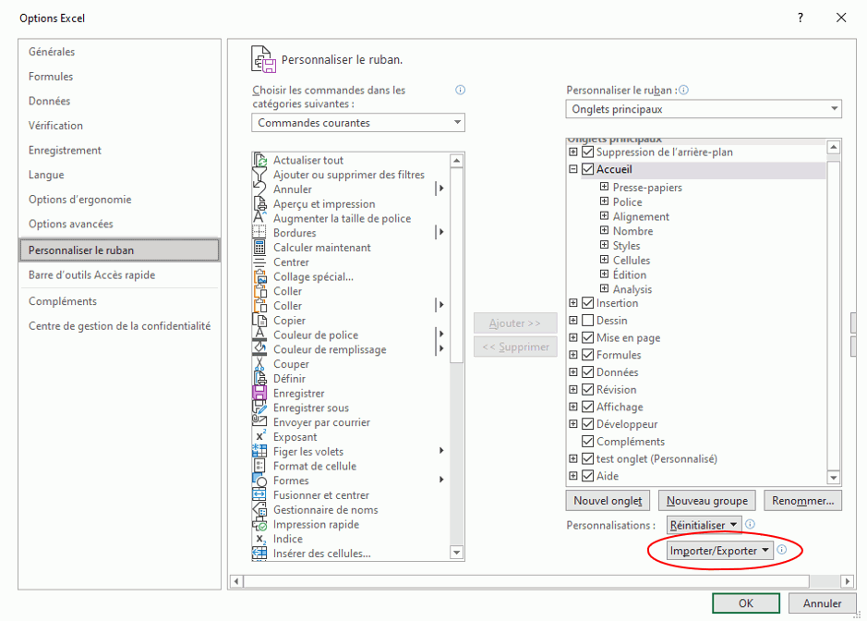Click horizontal scrollbar right arrow
The height and width of the screenshot is (621, 867).
tap(847, 581)
